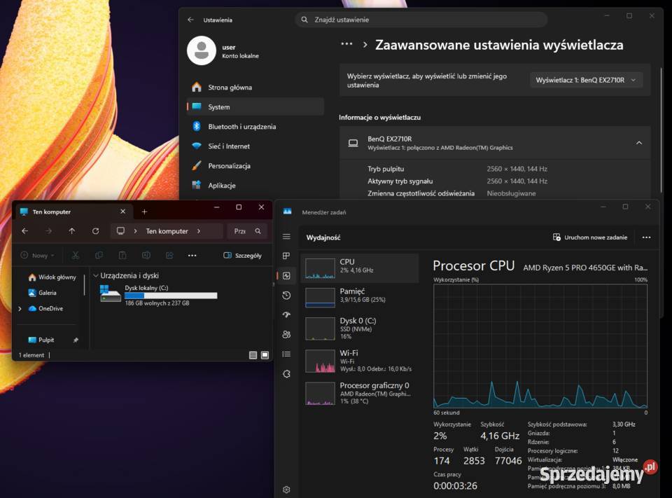Screen dimensions: 672x498
Task: Open the Wyświetlacz 1: BenQ EX2710R dropdown
Action: coord(587,79)
